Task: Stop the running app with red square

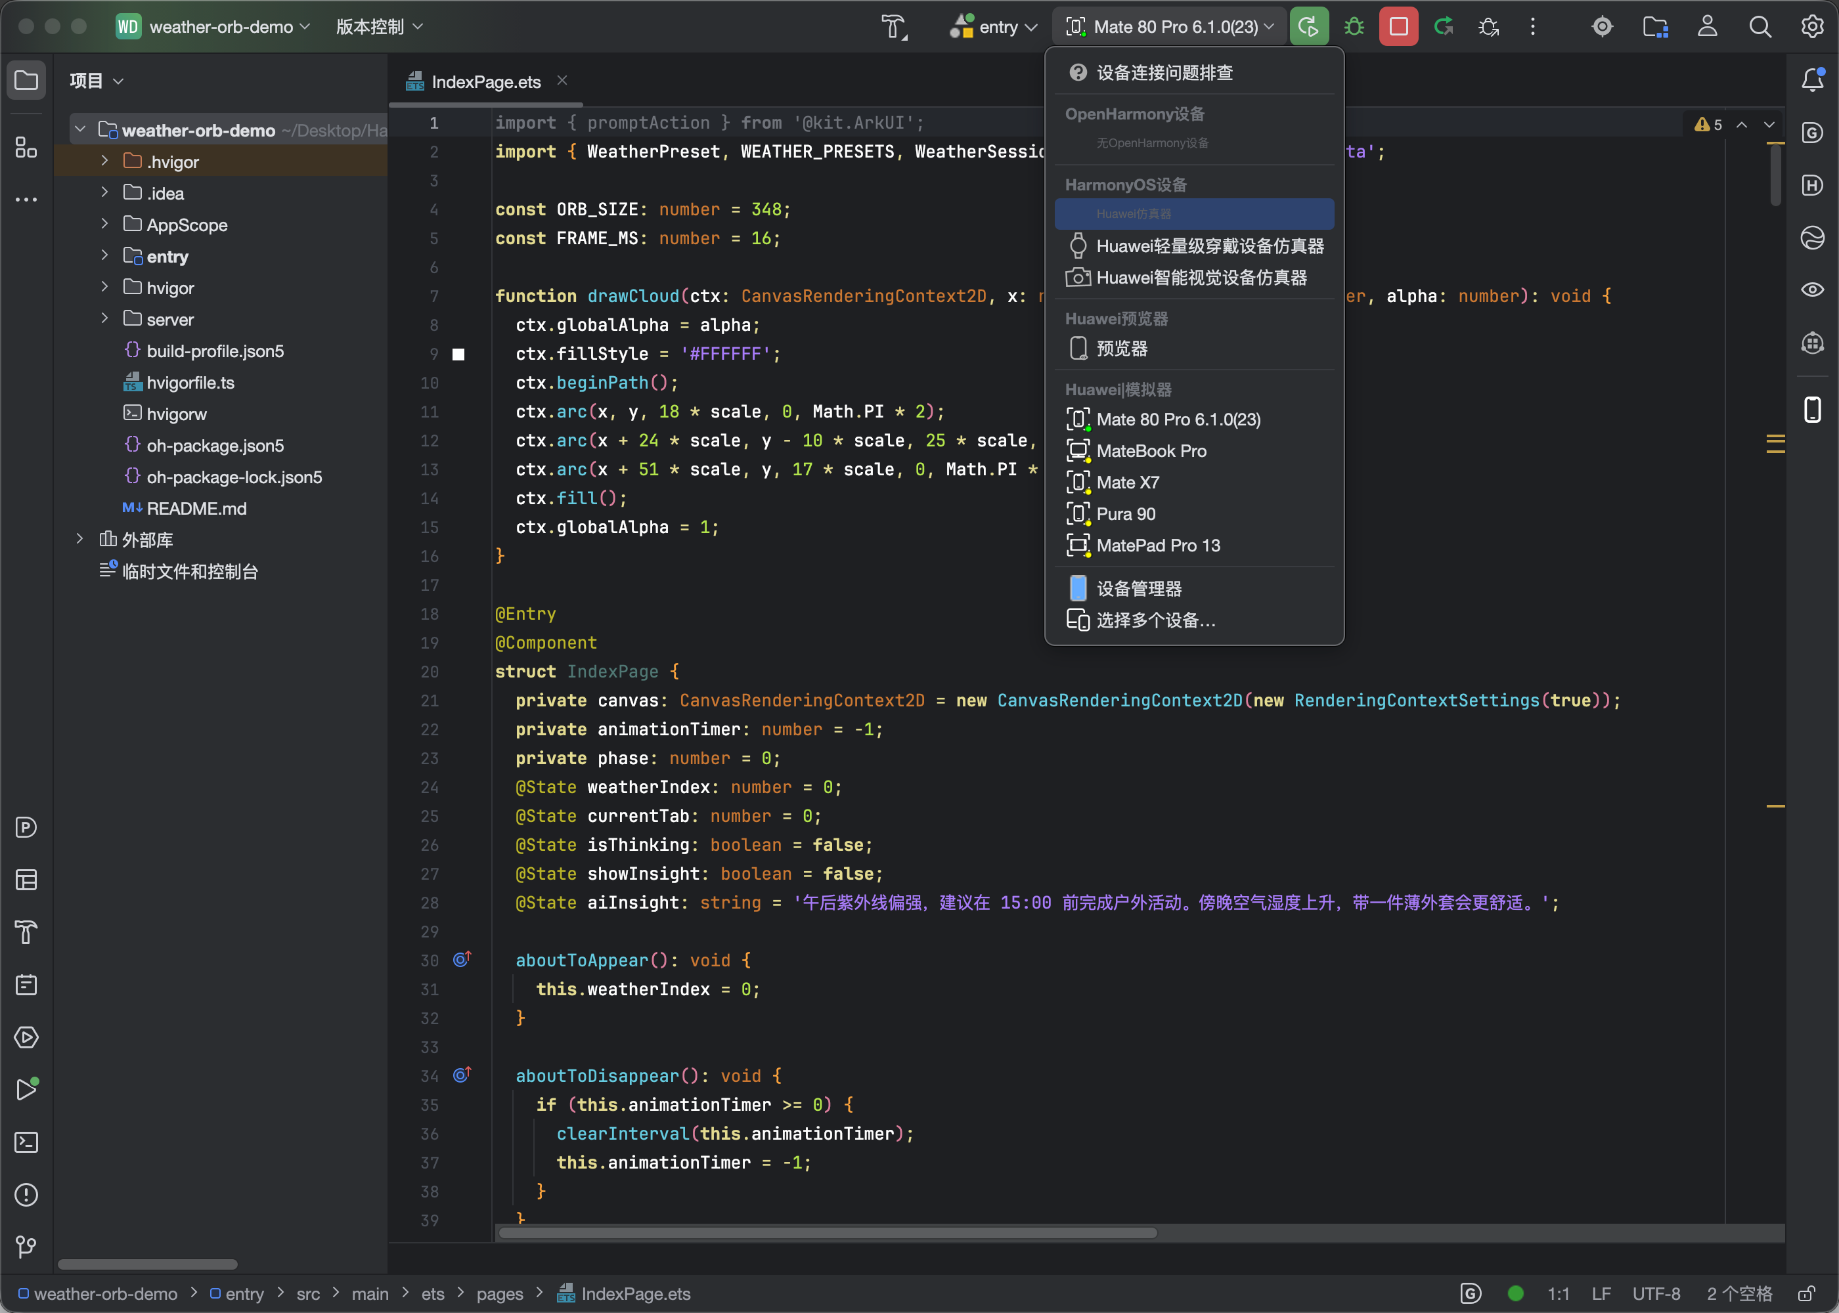Action: [x=1398, y=27]
